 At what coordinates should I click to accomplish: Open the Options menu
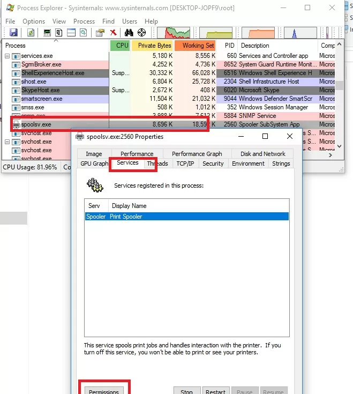point(34,21)
